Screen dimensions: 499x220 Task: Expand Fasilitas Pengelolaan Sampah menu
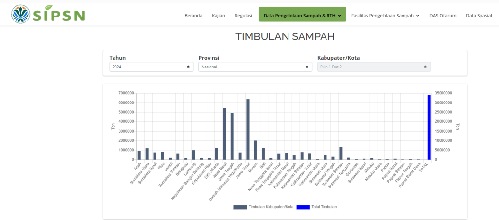coord(385,16)
